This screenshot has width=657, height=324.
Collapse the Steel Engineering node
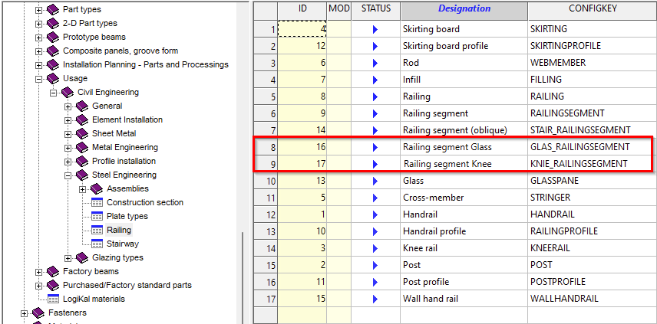pyautogui.click(x=68, y=175)
